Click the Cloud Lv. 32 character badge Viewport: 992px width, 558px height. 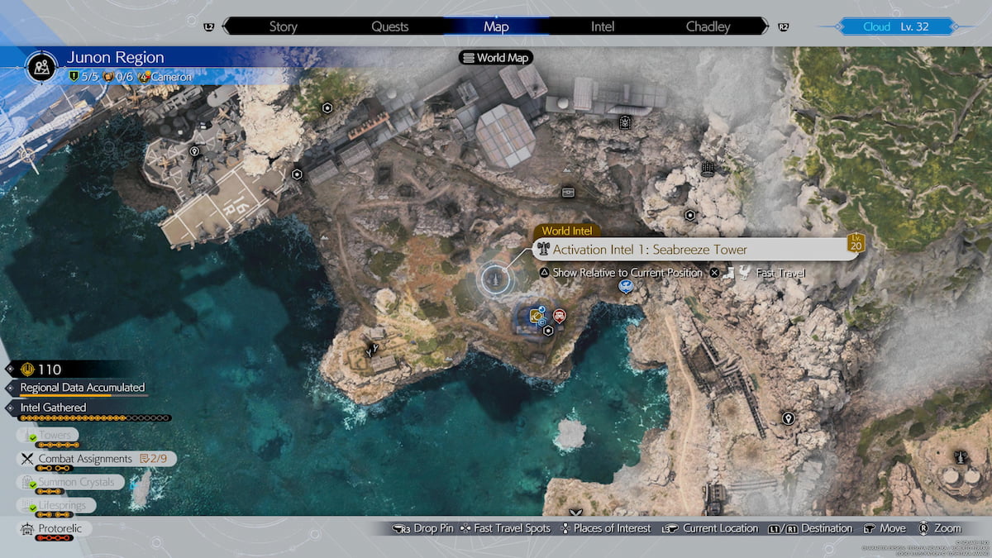click(896, 26)
